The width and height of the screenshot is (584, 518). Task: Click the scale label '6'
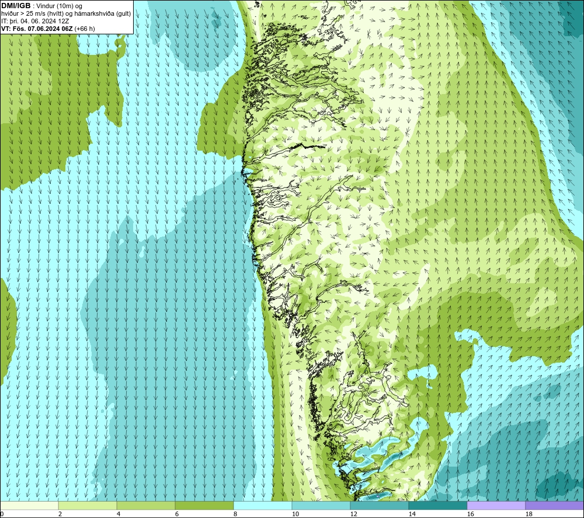[177, 514]
